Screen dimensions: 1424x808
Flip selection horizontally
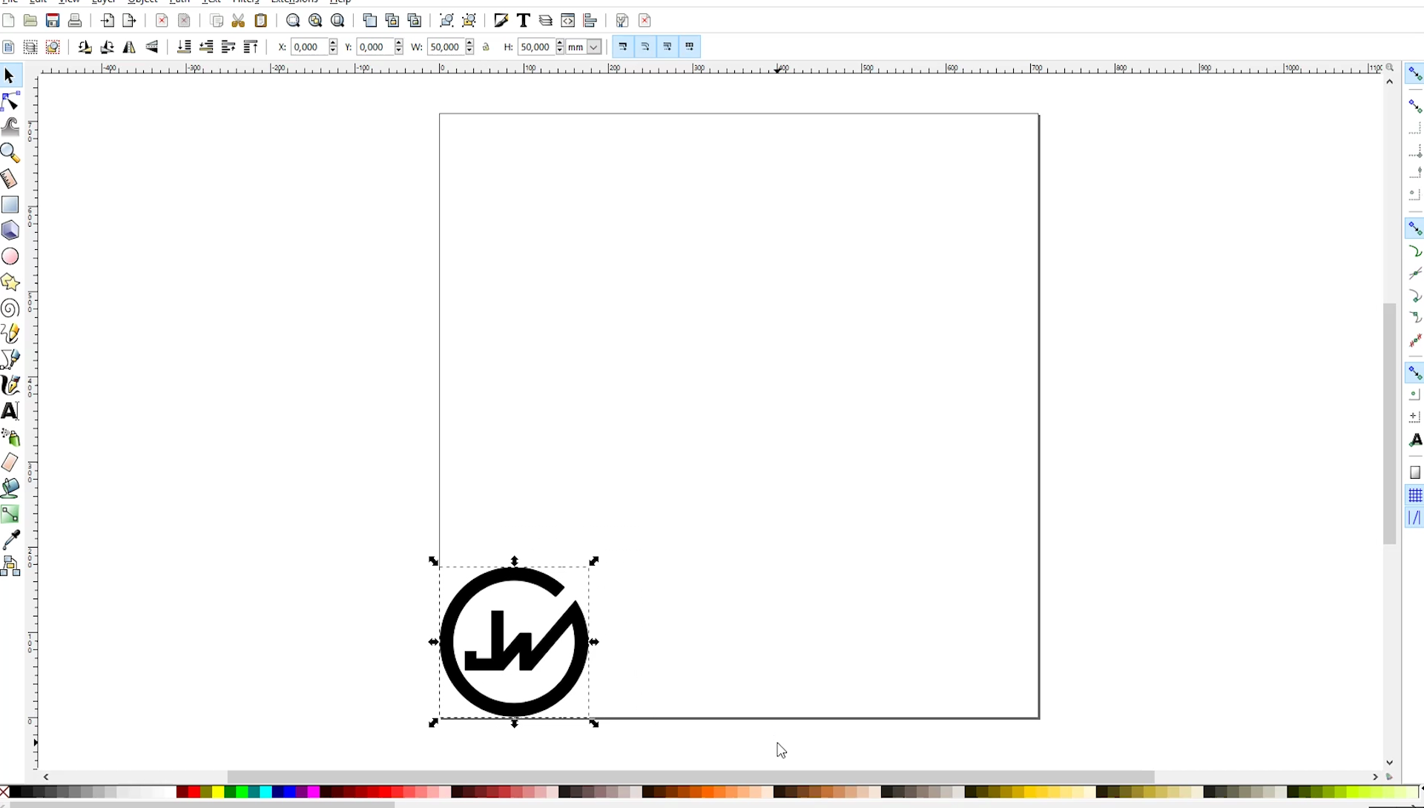tap(130, 47)
